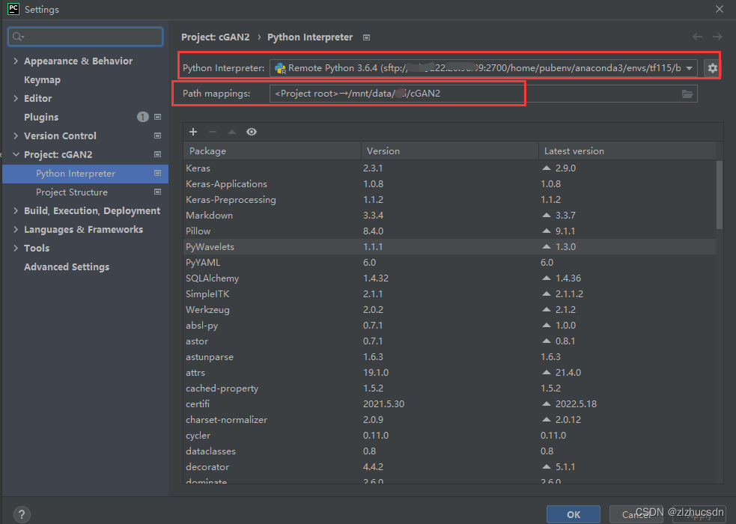This screenshot has width=736, height=524.
Task: Click the project-level icon beside Project Structure
Action: [x=158, y=192]
